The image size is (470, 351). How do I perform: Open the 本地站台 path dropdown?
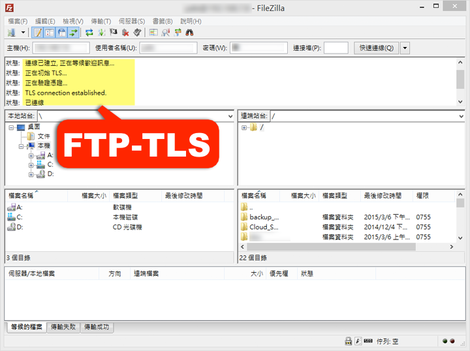[x=230, y=116]
